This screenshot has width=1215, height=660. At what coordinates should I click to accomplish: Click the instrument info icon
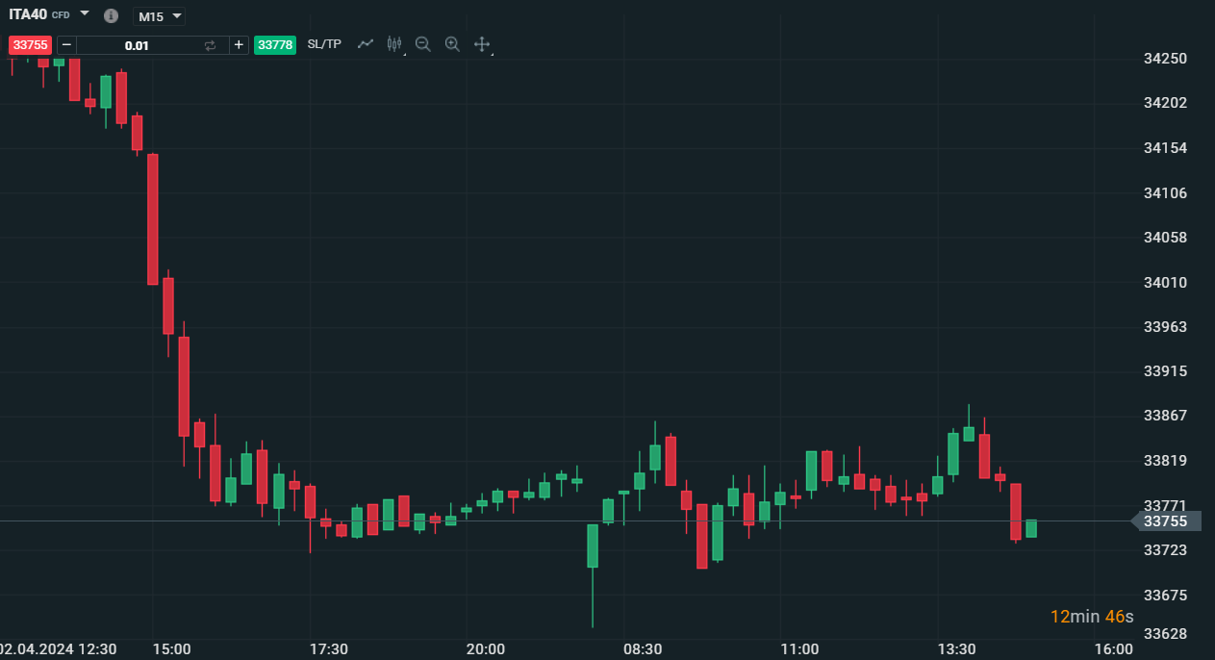(x=111, y=15)
